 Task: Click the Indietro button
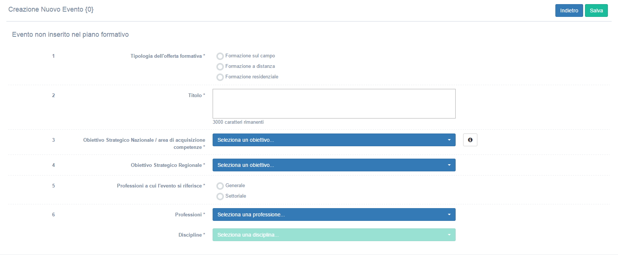[x=569, y=10]
